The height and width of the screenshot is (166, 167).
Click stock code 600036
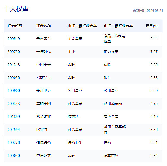pos(14,78)
